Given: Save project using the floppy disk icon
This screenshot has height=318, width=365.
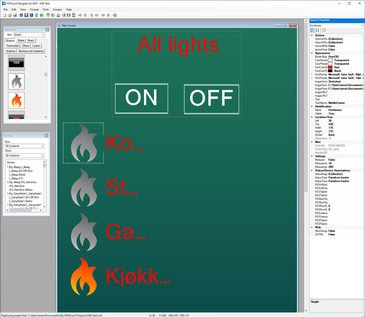Looking at the screenshot, I should point(15,15).
